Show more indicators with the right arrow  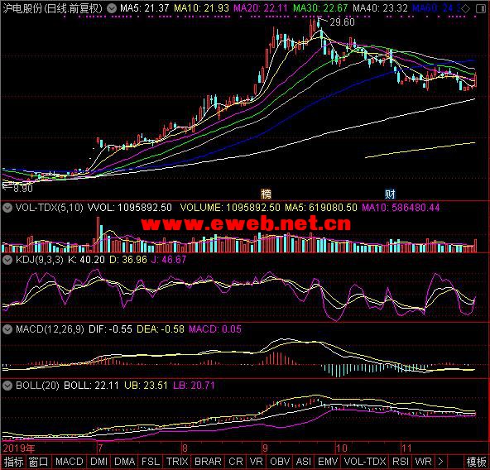click(440, 462)
